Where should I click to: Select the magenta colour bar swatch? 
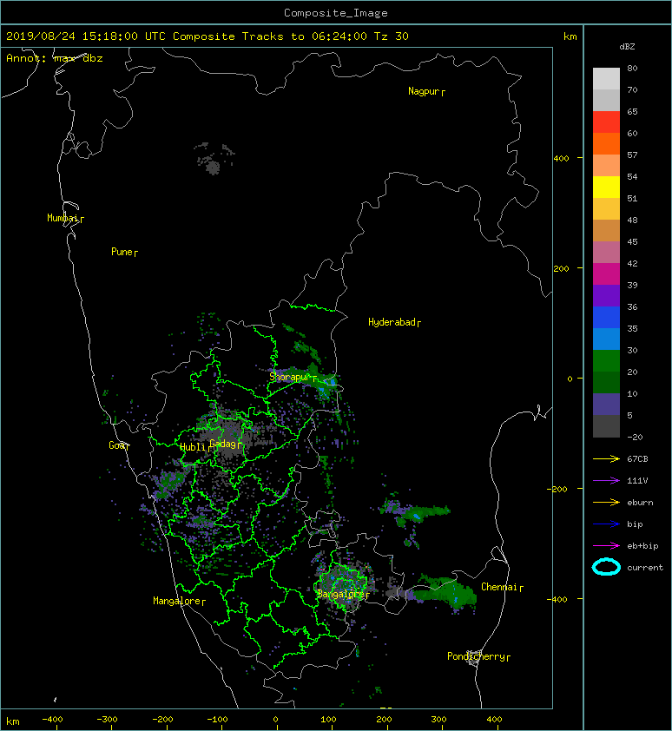pos(606,274)
